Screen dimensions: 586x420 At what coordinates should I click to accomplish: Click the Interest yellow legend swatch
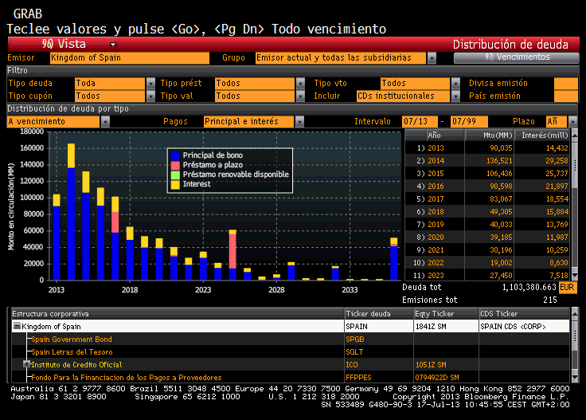pyautogui.click(x=175, y=184)
